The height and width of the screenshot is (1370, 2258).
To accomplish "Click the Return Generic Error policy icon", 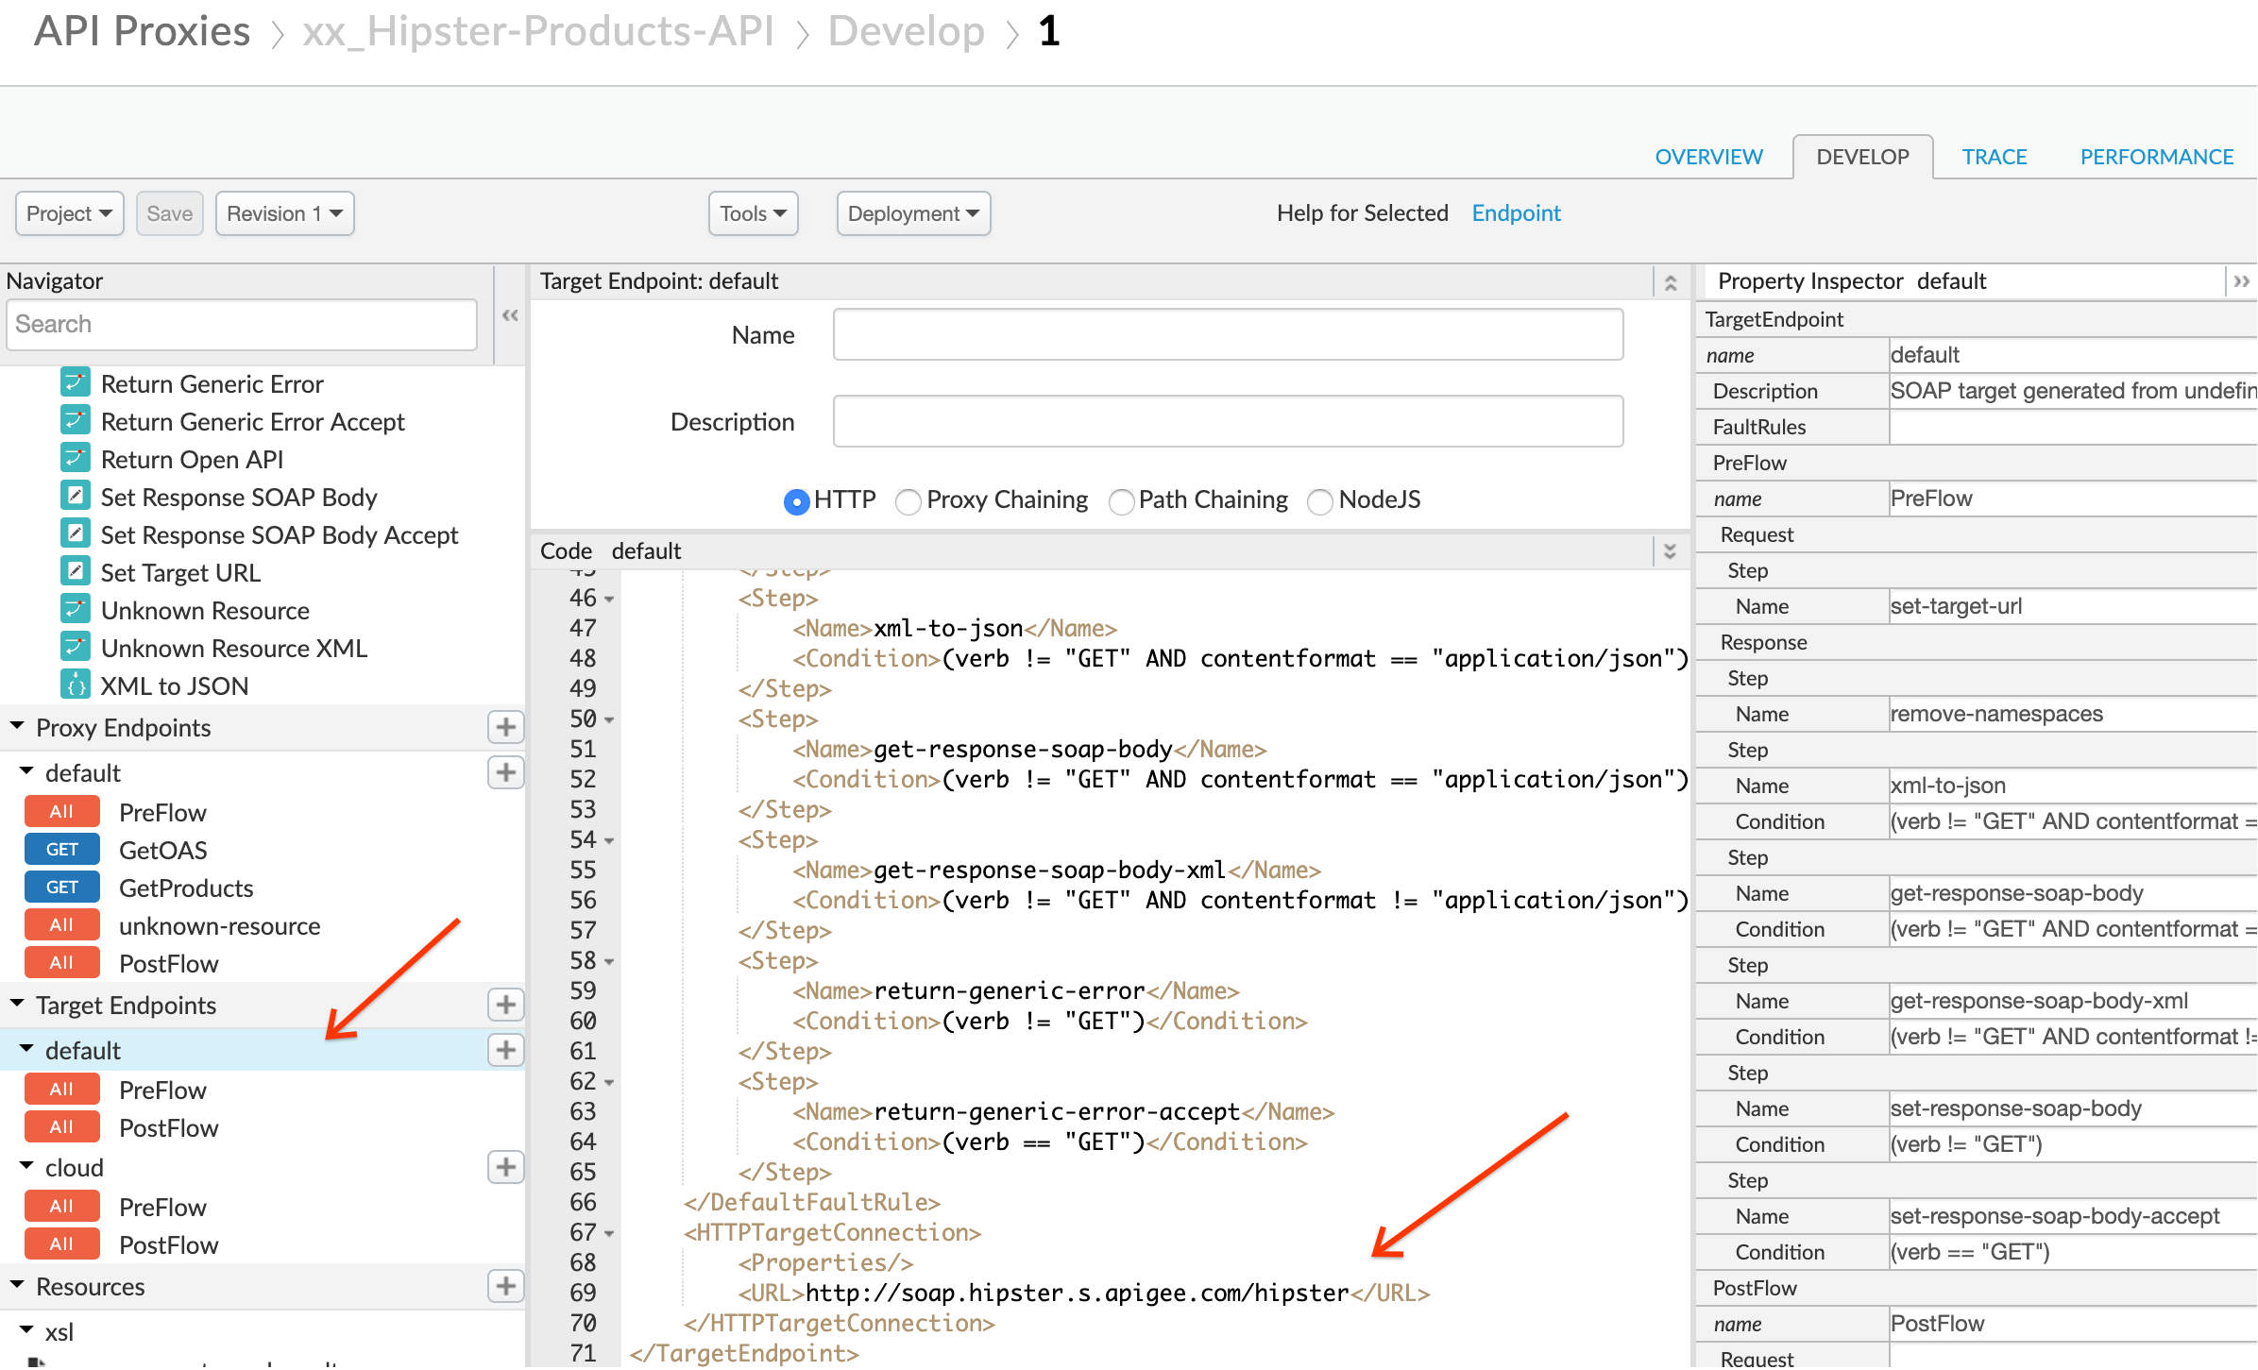I will click(76, 382).
